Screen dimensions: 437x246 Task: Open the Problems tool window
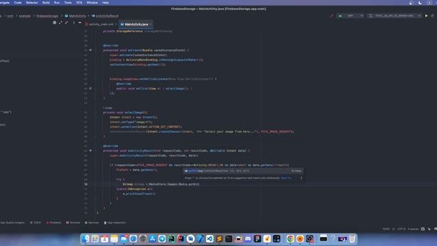53,223
